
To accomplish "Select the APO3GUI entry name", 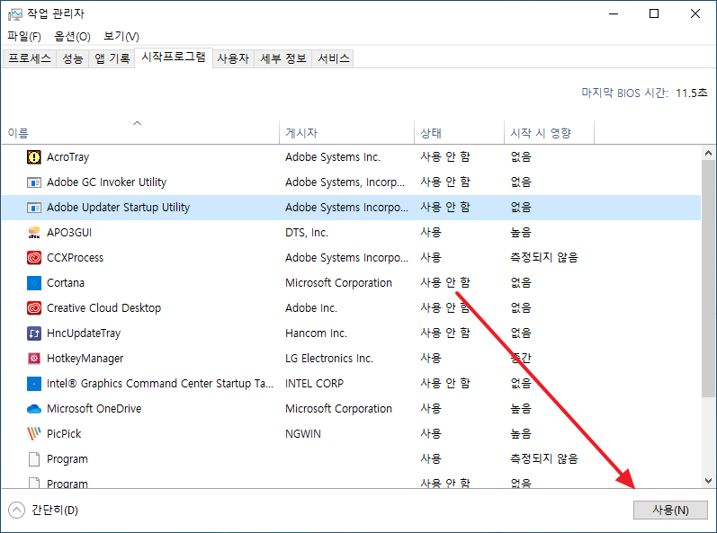I will [x=69, y=233].
